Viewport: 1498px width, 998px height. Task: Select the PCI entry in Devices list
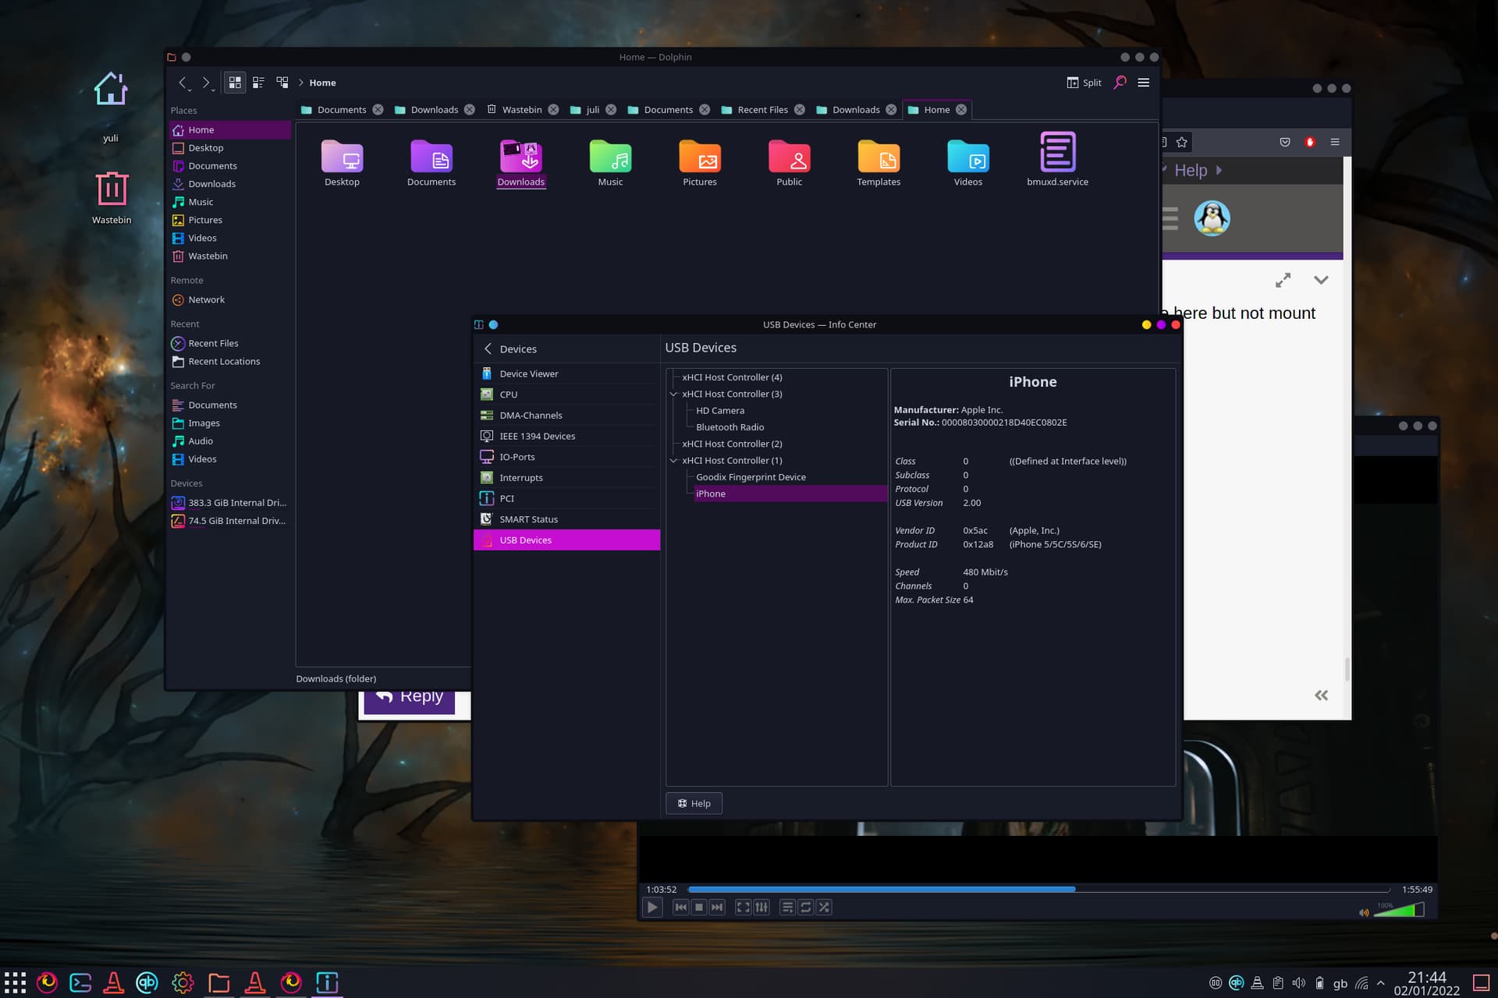[x=506, y=498]
